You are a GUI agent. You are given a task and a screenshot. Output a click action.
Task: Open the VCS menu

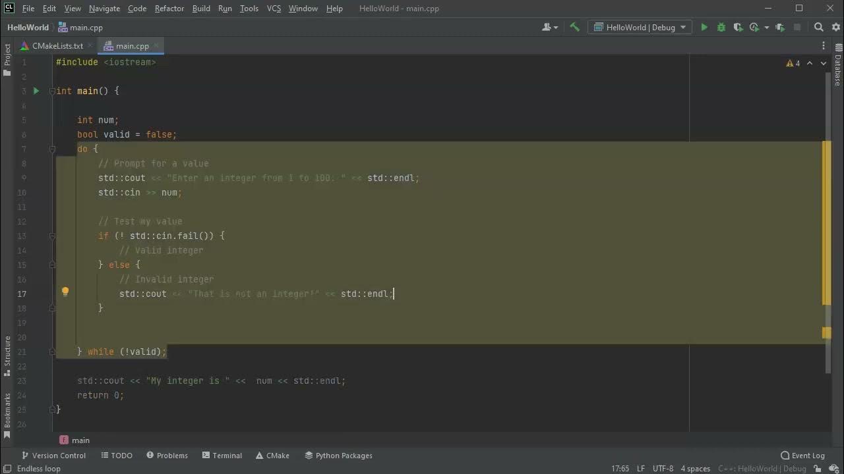click(274, 9)
